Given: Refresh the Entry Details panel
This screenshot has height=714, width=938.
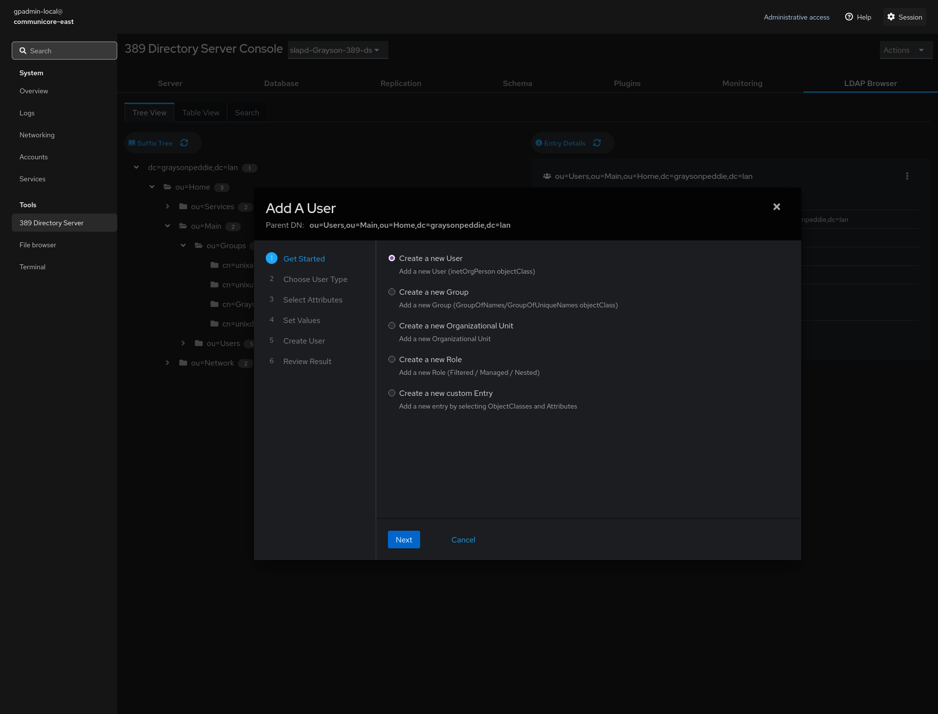Looking at the screenshot, I should (x=597, y=143).
